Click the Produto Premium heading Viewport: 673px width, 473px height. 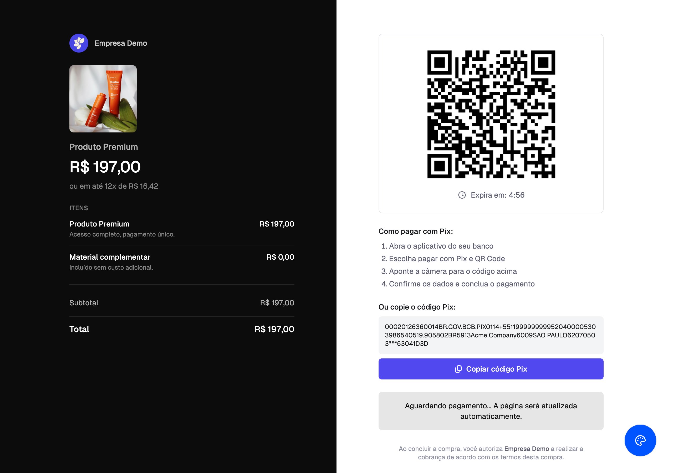pos(104,147)
